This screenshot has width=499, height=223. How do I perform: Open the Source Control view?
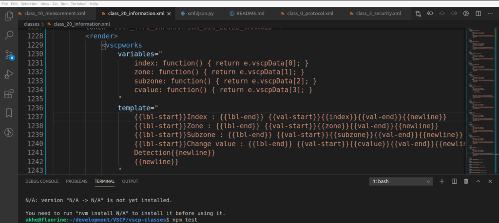[x=9, y=55]
